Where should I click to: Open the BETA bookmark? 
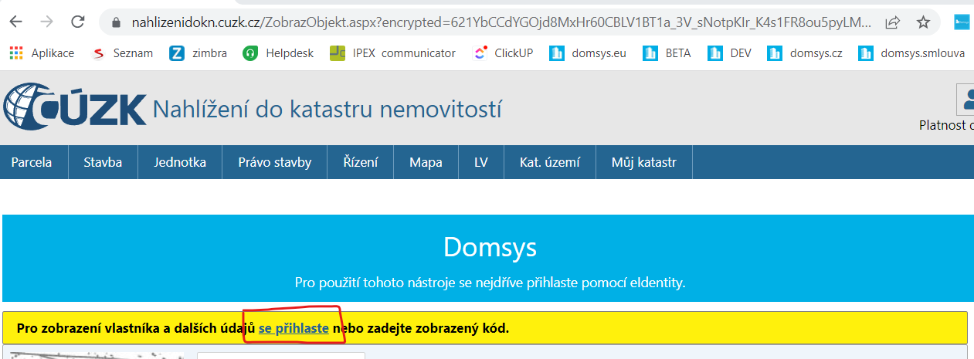(x=667, y=53)
